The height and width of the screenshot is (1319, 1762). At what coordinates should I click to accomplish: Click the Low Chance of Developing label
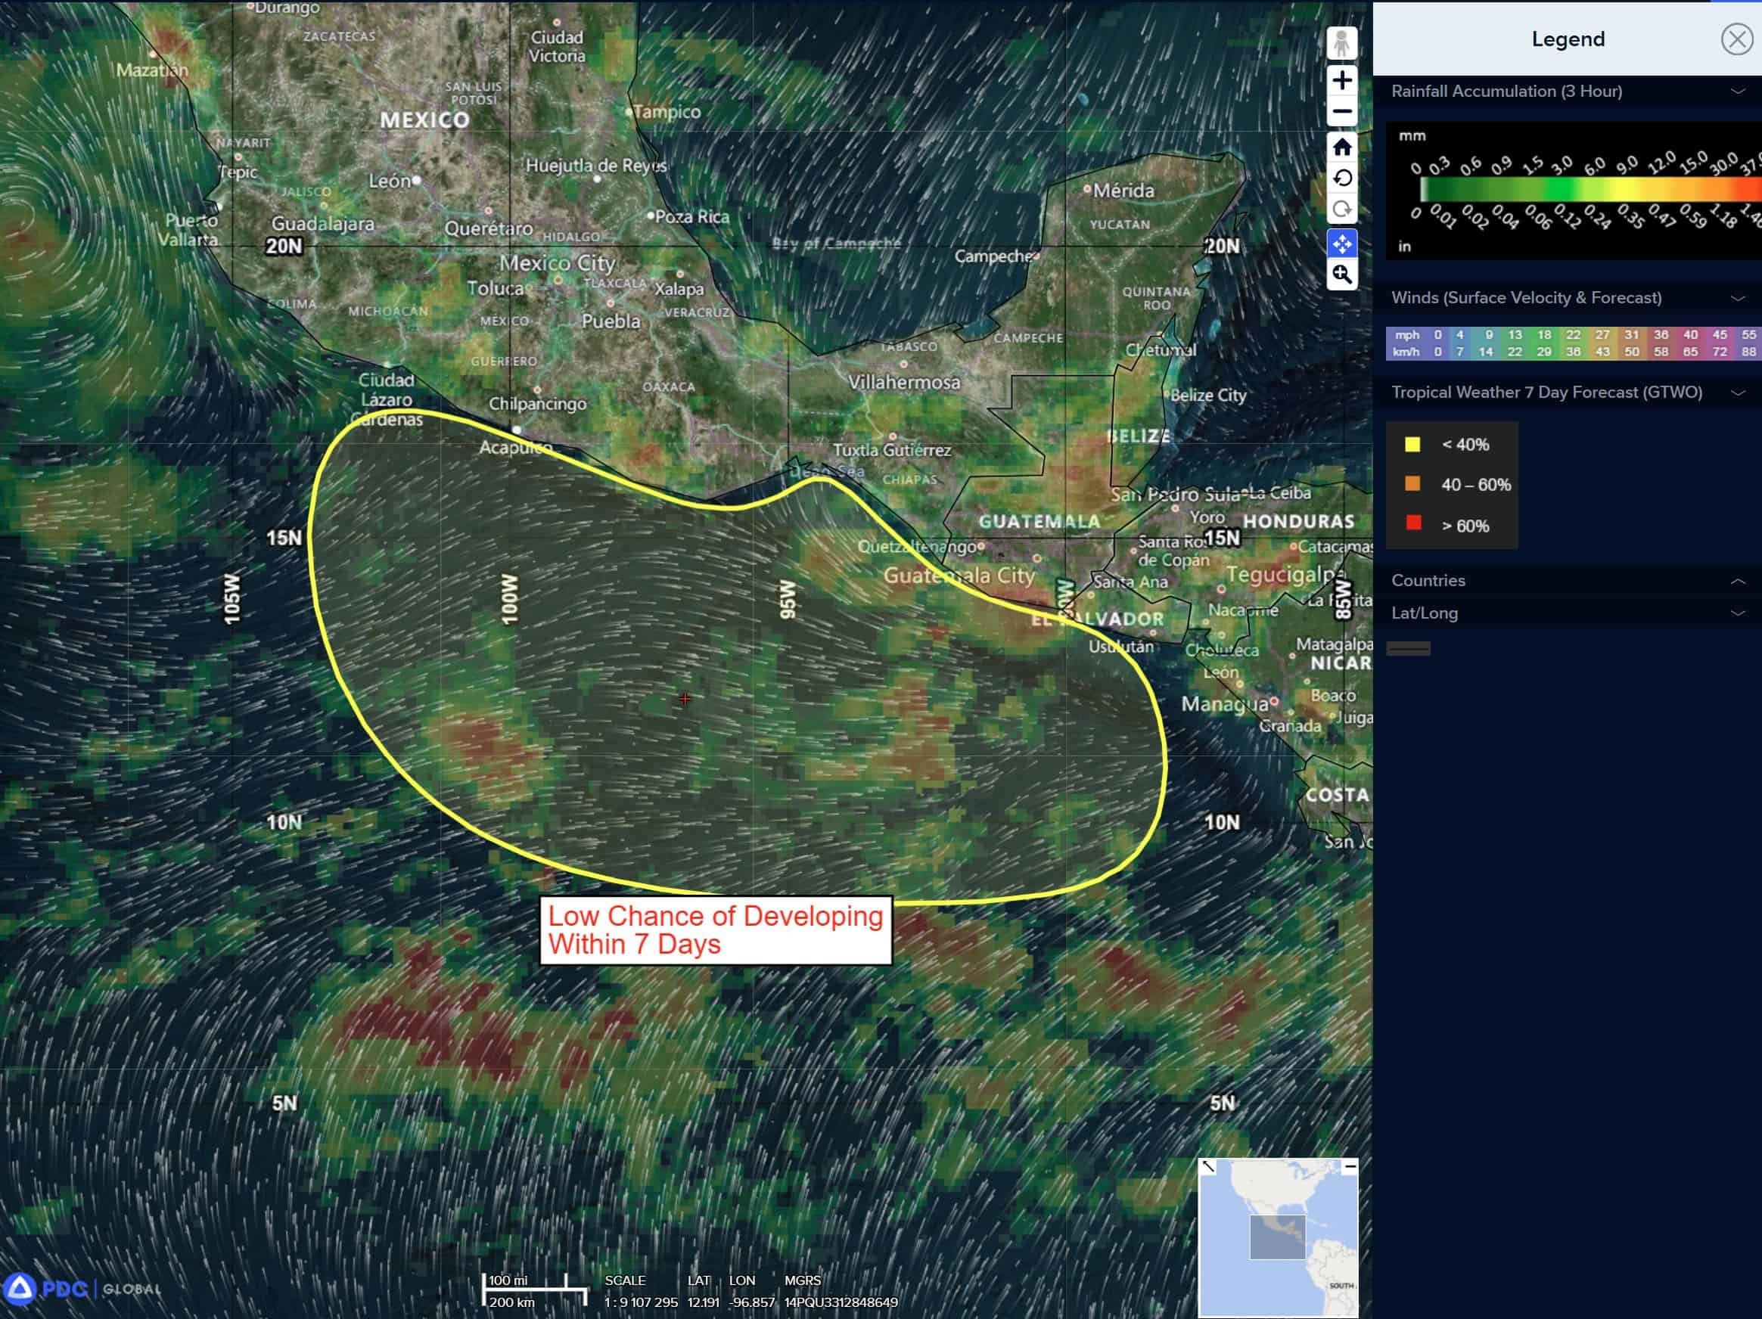tap(714, 930)
